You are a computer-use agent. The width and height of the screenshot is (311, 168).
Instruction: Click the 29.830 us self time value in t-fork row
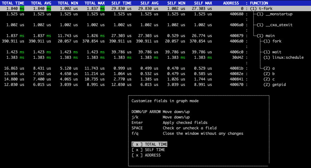pos(121,9)
